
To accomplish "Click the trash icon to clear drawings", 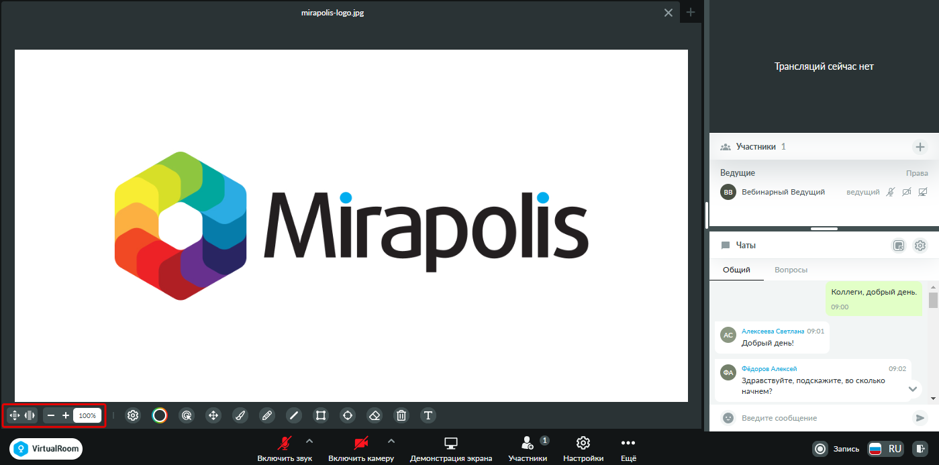I will (401, 415).
